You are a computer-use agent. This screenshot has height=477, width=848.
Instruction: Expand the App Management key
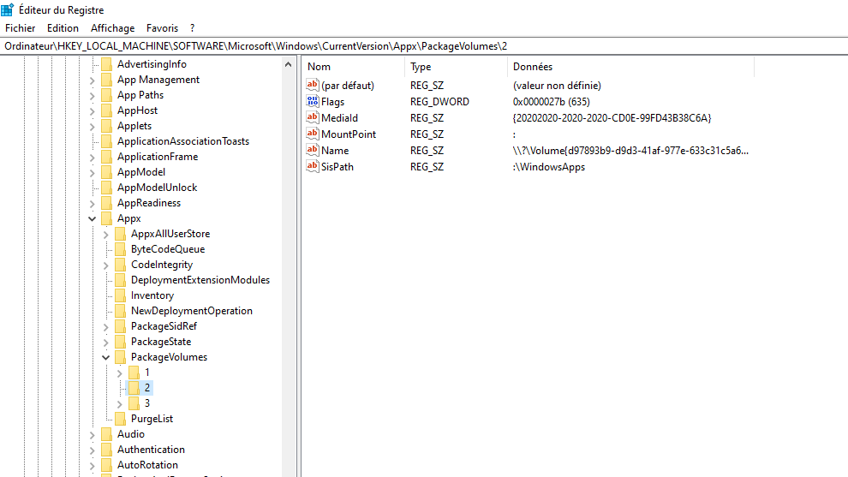tap(92, 80)
